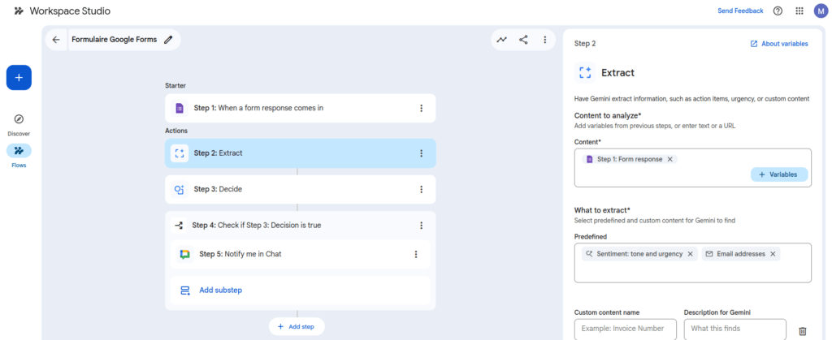
Task: Click the Flows label in sidebar
Action: pyautogui.click(x=19, y=166)
